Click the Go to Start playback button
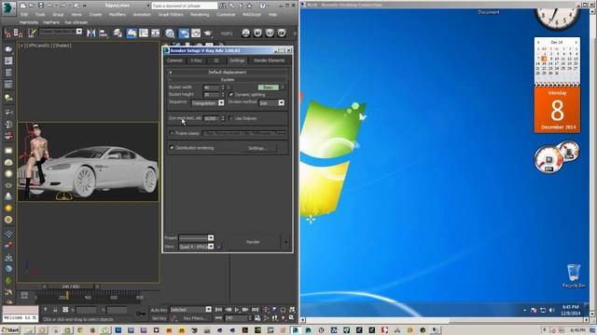Screen dimensions: 597x335 point(218,310)
